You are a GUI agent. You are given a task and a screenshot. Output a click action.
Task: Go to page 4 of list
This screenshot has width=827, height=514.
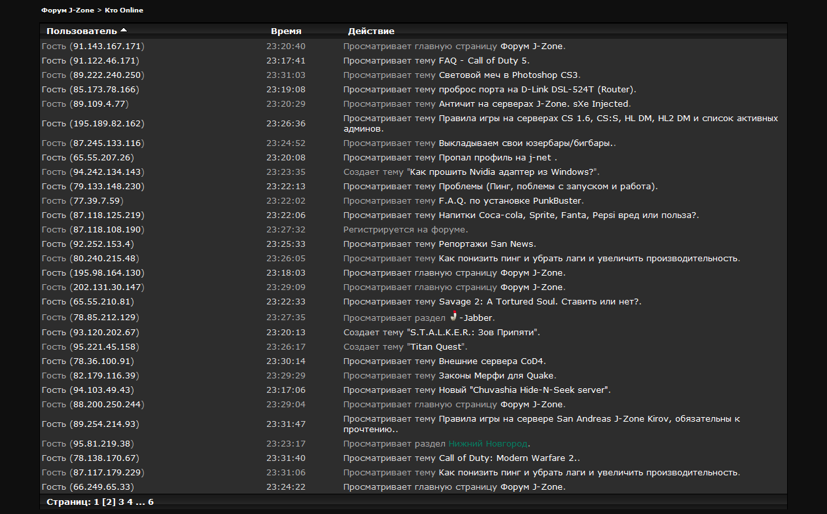(x=130, y=502)
